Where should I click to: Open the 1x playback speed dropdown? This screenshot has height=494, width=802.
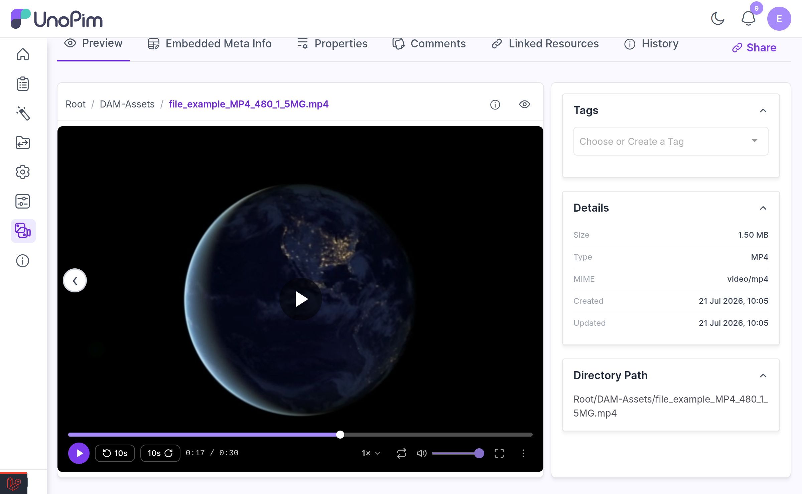[371, 453]
